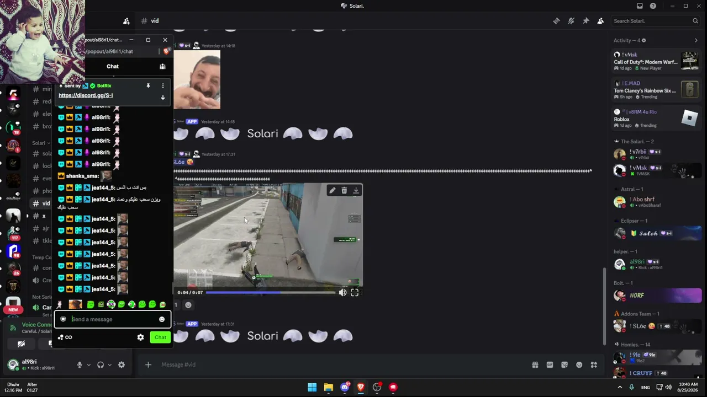The image size is (707, 397).
Task: Show pinned messages in channel header
Action: pyautogui.click(x=586, y=21)
